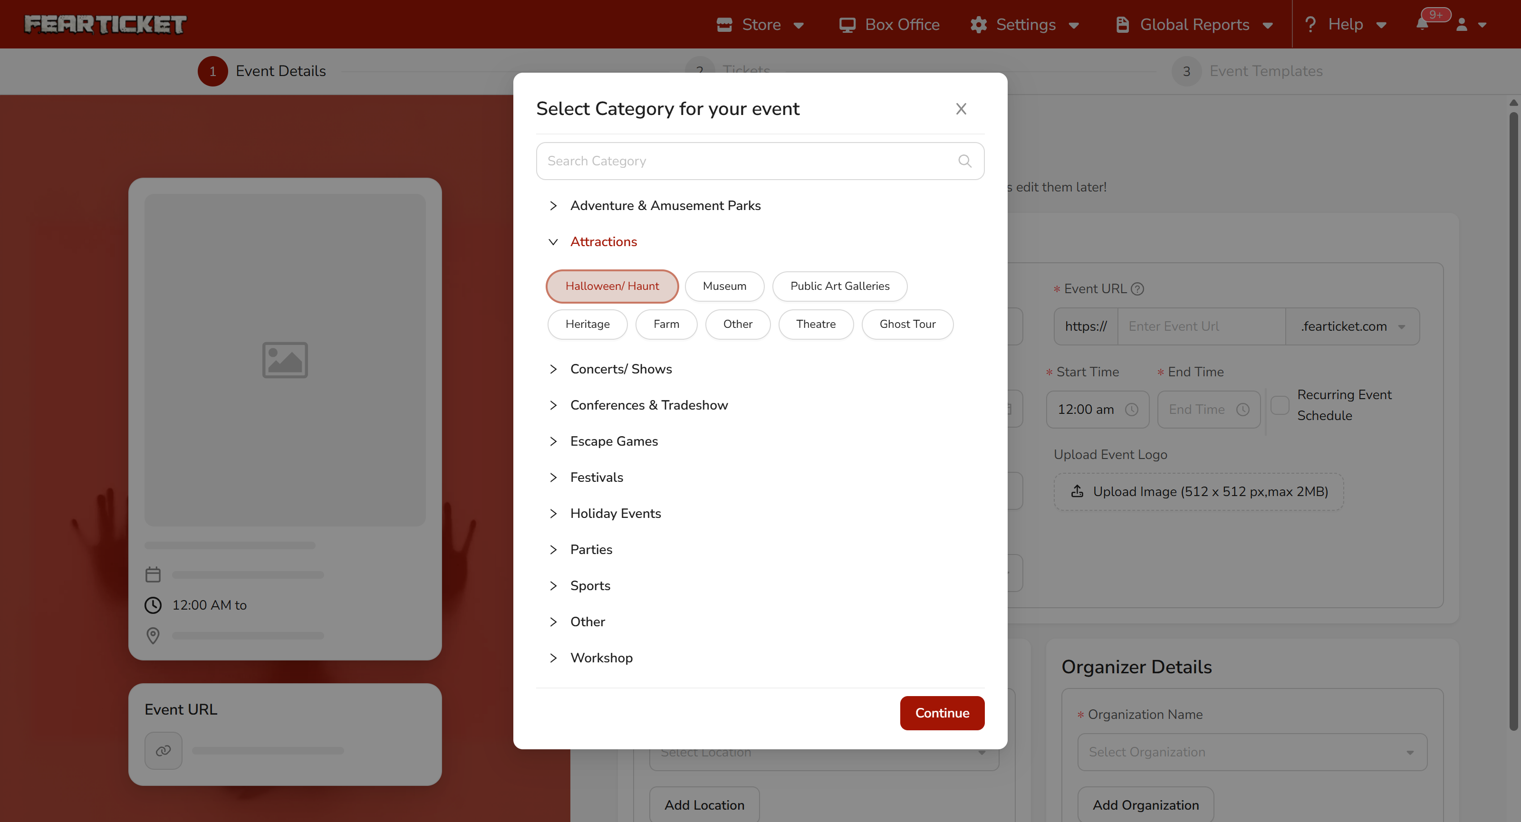Click the link icon under Event URL preview
The image size is (1521, 822).
[x=163, y=751]
